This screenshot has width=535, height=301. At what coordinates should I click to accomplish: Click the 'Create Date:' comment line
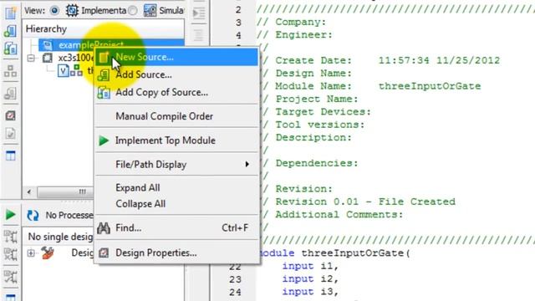tap(380, 60)
